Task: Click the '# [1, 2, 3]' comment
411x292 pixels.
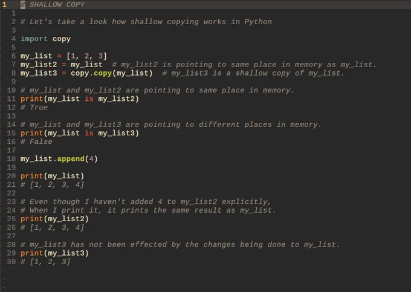Action: 45,262
